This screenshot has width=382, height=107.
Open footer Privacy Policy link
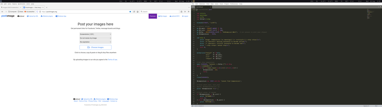(93, 101)
